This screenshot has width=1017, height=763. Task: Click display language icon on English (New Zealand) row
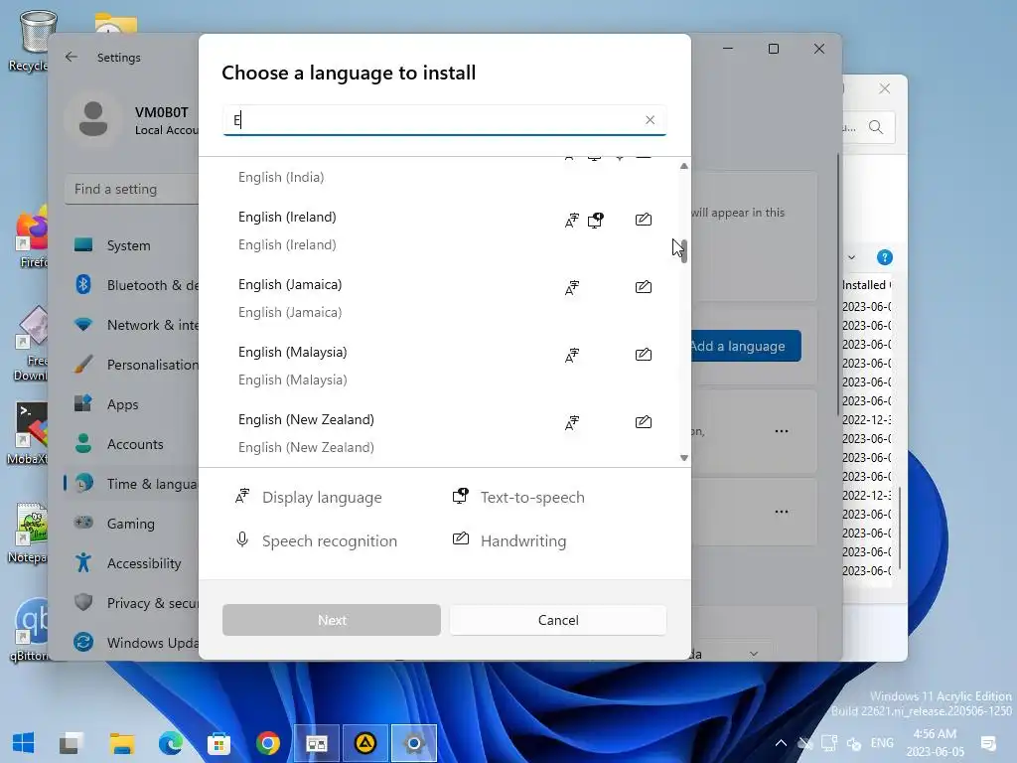[x=571, y=423]
